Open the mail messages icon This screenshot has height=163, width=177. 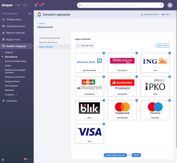(x=41, y=5)
